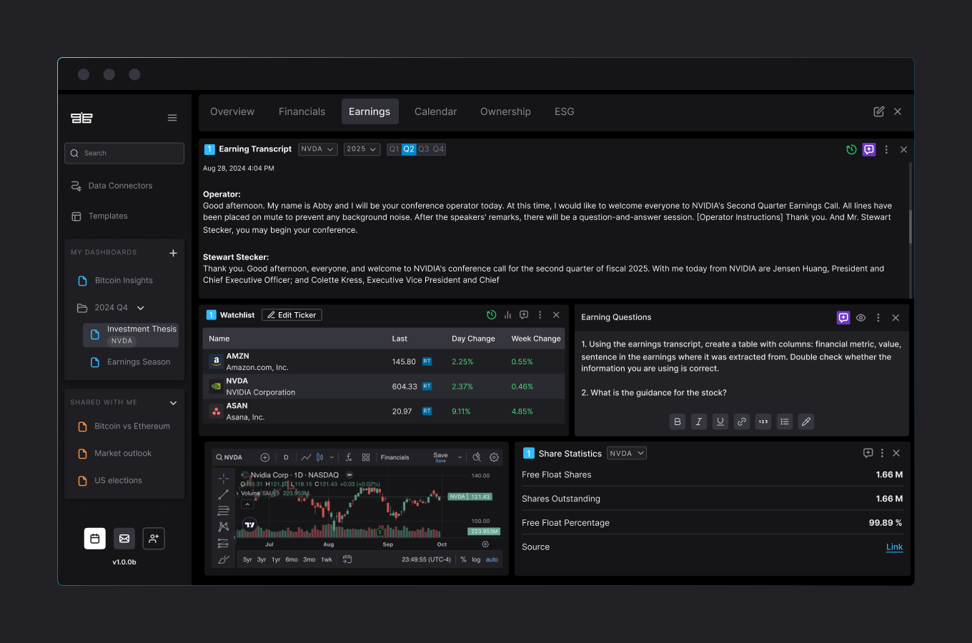Click the sidebar Search field
Screen dimensions: 972x643
point(124,153)
